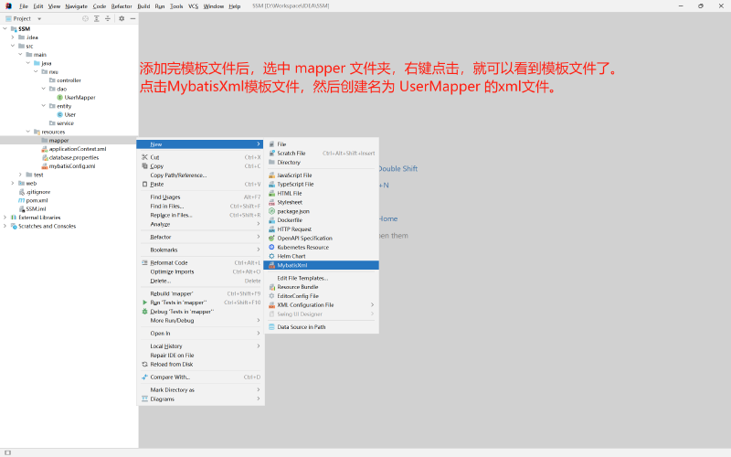The height and width of the screenshot is (457, 731).
Task: Click the package.json icon
Action: pos(271,211)
